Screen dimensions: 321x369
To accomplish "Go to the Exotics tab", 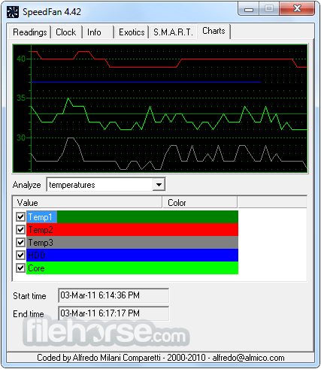I will tap(132, 32).
